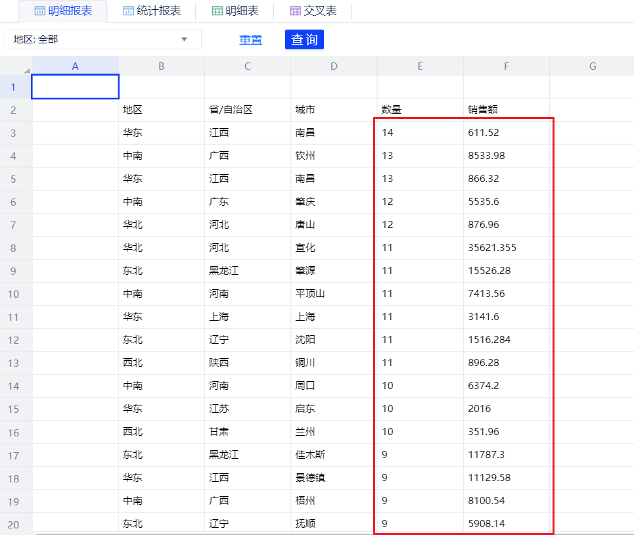Select the 平顶山 city cell

point(334,294)
